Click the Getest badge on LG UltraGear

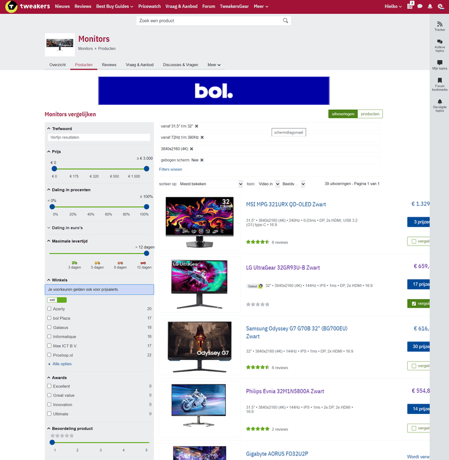click(x=254, y=286)
